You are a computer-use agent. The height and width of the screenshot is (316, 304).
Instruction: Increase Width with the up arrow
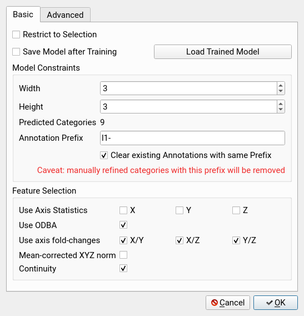click(x=281, y=86)
